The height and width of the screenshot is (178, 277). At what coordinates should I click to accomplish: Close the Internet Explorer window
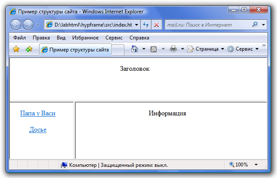click(259, 9)
